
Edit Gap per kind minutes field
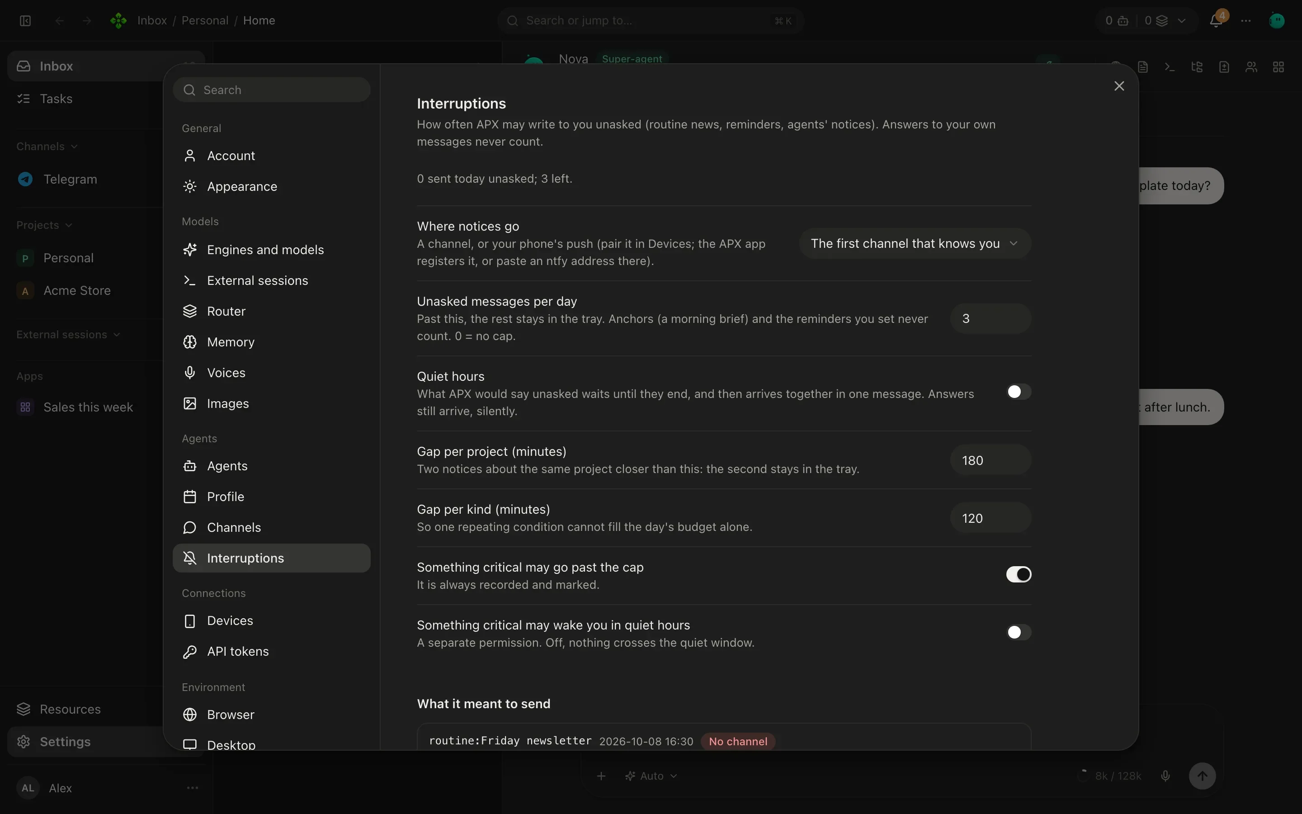[991, 518]
